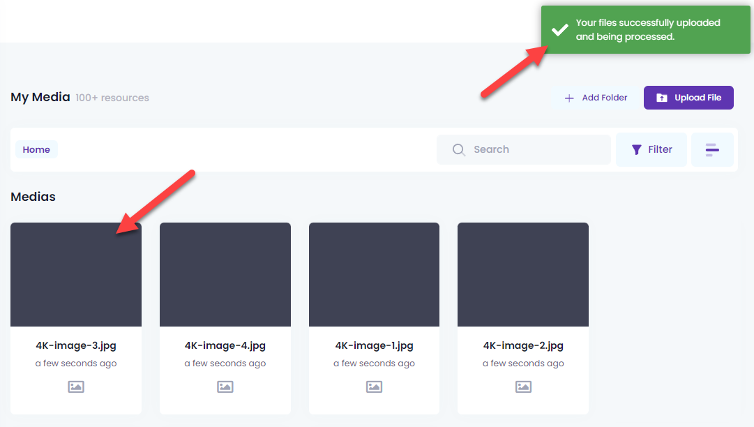Screen dimensions: 754x427
Task: Open the 4K-image-2.jpg thumbnail
Action: (523, 275)
